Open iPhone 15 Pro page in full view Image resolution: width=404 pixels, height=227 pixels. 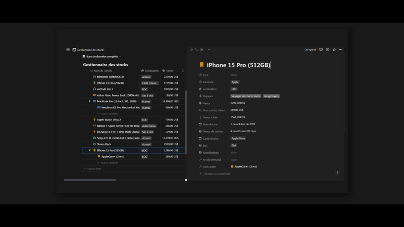pyautogui.click(x=196, y=50)
